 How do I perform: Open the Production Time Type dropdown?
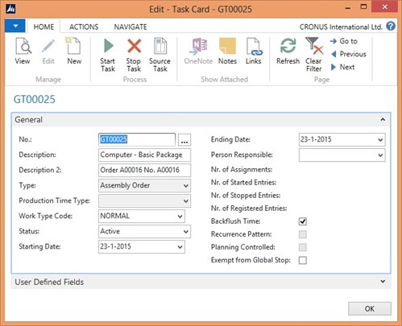[x=185, y=201]
